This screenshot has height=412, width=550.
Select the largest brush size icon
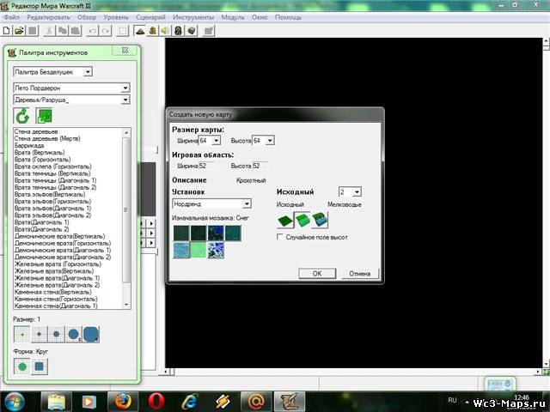[90, 334]
